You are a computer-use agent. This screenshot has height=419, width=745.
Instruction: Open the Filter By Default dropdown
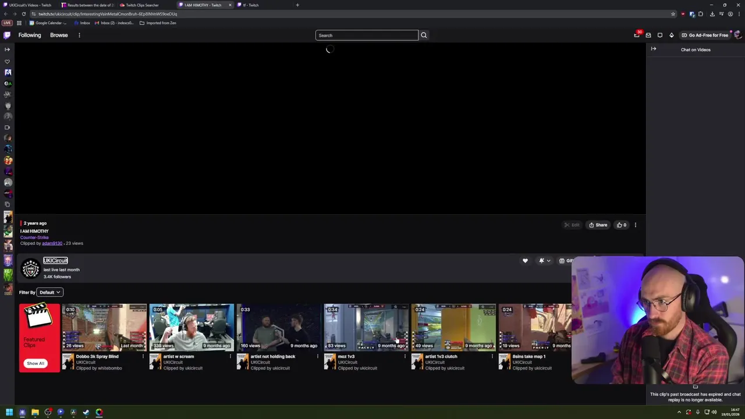(50, 292)
